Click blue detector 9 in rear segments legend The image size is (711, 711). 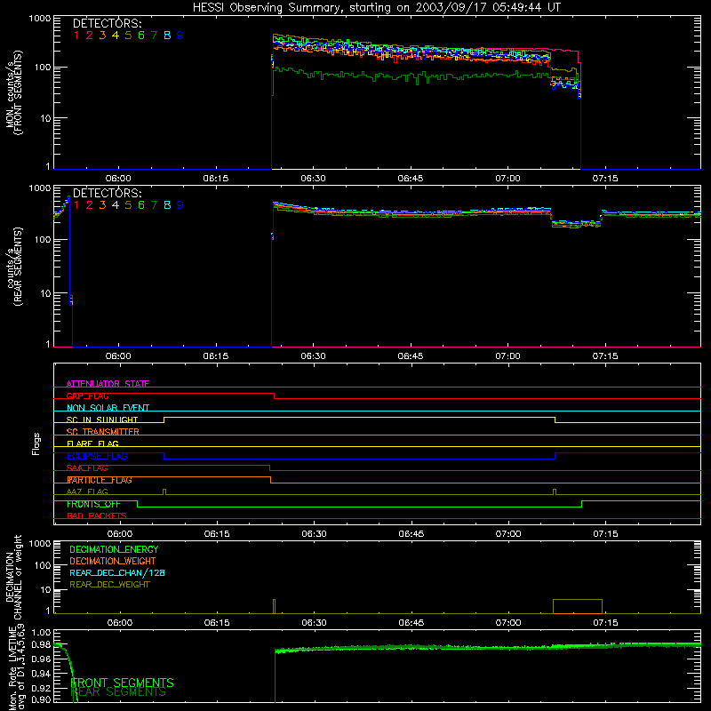pos(180,205)
